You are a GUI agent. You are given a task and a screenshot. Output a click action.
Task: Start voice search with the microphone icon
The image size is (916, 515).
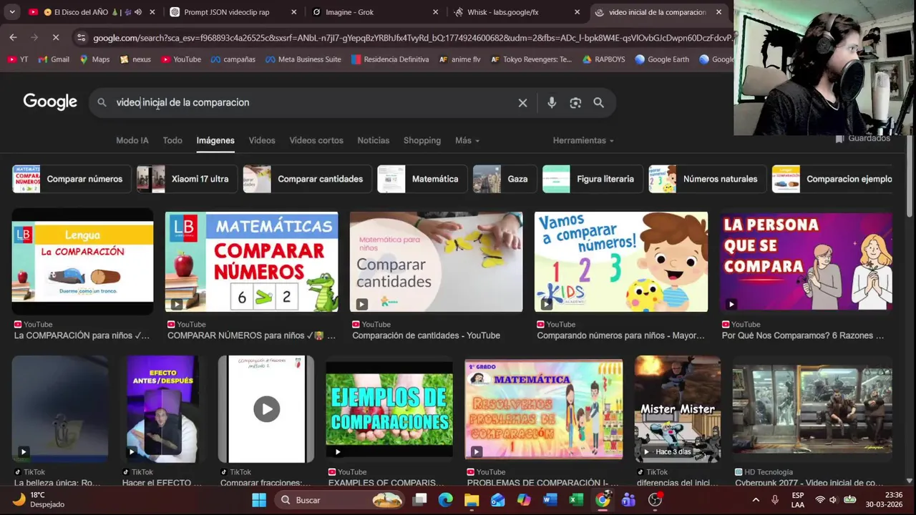[552, 103]
